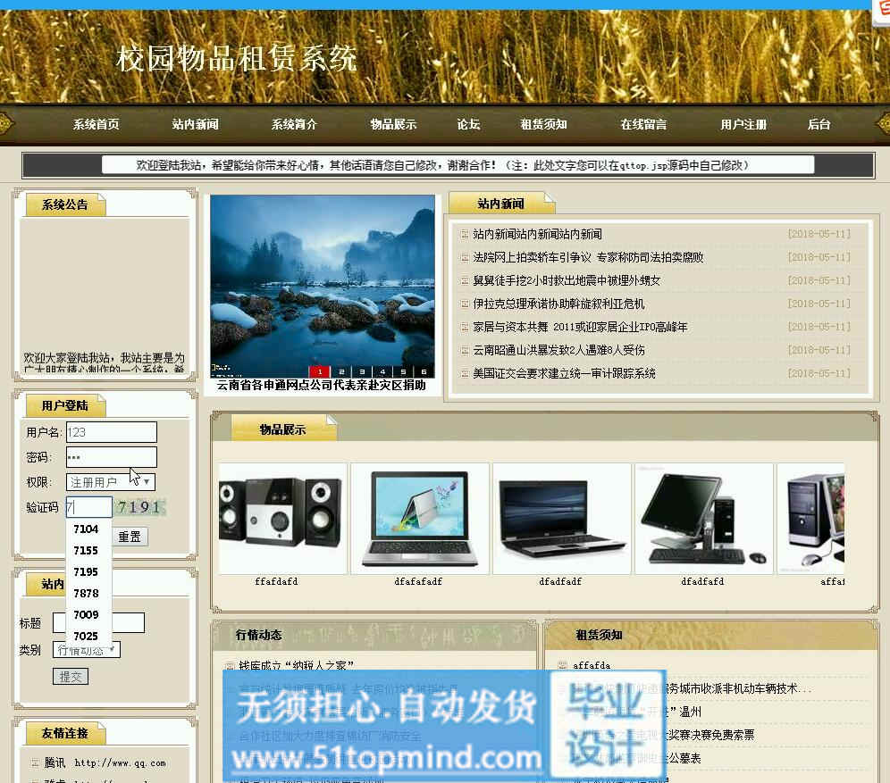890x783 pixels.
Task: Click the ffafdafd product name
Action: 276,582
